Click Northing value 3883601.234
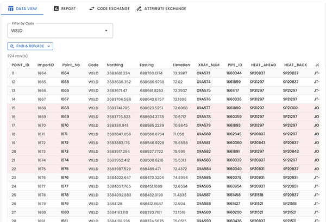Viewport: 326px width, 222px height. 118,73
